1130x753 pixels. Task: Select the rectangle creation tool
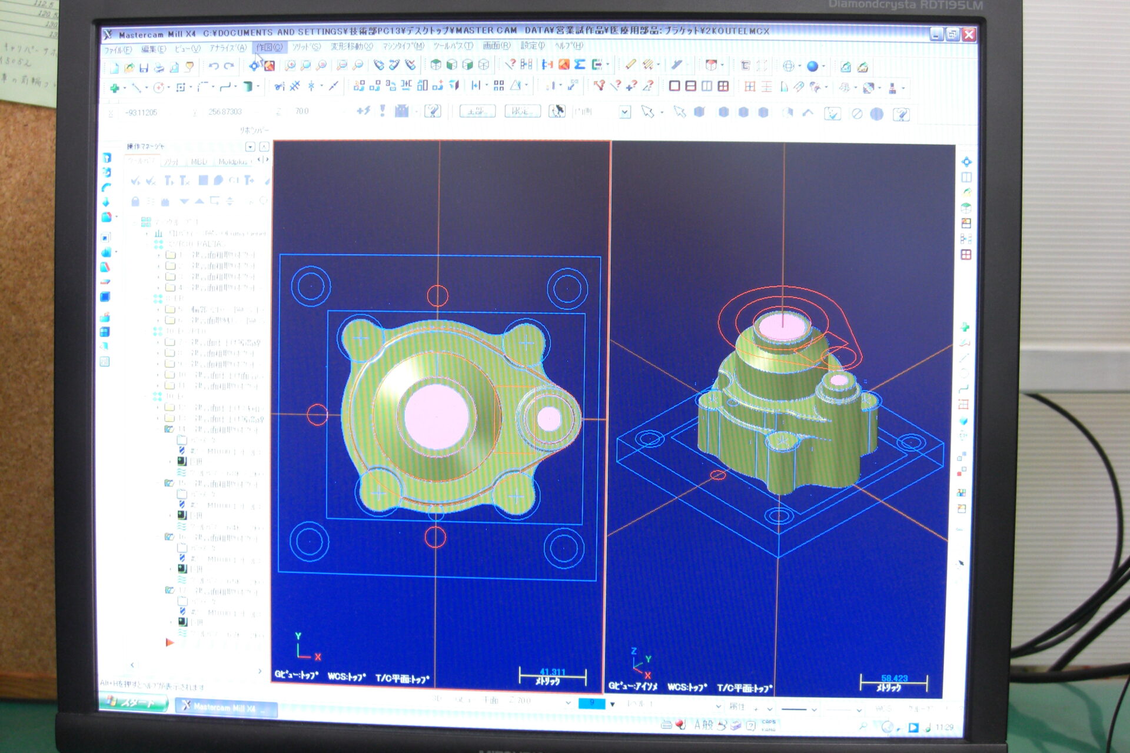[x=181, y=88]
